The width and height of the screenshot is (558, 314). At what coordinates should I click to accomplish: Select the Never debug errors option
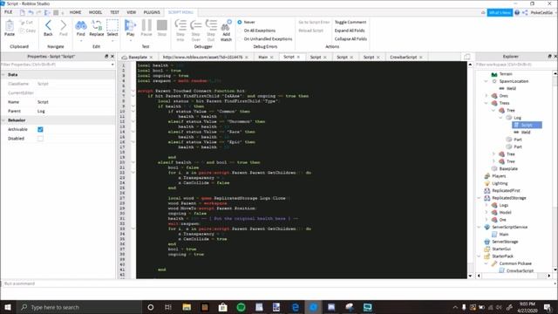point(240,22)
